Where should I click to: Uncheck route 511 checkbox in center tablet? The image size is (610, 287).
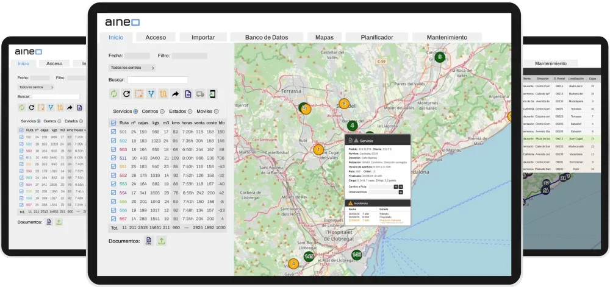[x=113, y=158]
